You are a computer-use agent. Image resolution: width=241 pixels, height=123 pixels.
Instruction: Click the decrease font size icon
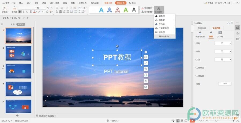tap(52, 8)
